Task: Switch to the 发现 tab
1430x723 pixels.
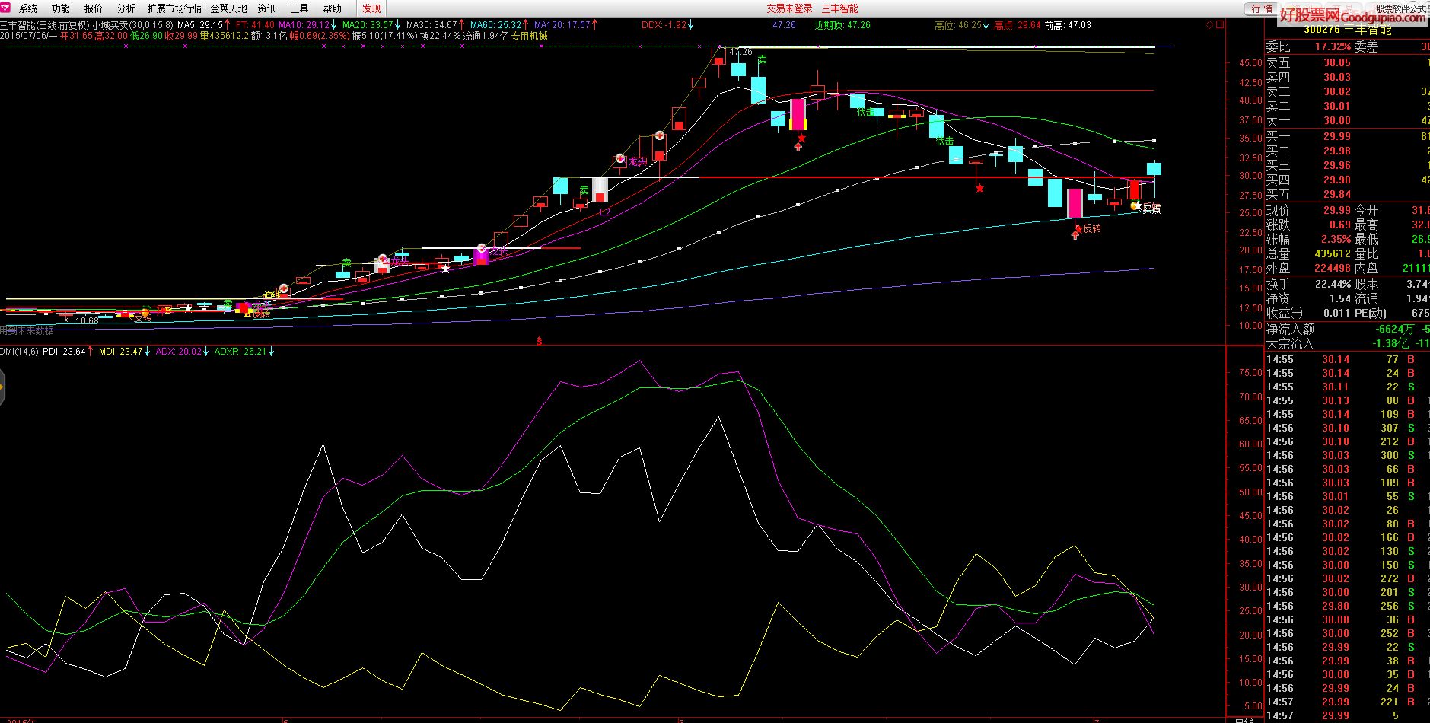Action: (x=371, y=8)
